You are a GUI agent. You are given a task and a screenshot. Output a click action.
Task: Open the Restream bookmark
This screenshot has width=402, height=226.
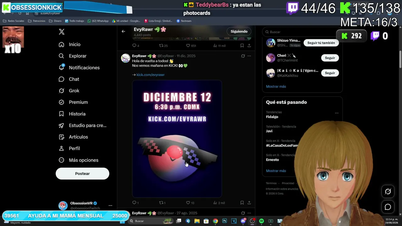(184, 21)
